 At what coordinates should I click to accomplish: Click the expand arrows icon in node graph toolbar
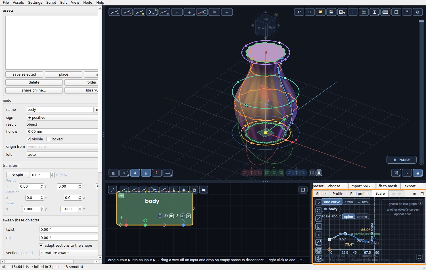113,190
